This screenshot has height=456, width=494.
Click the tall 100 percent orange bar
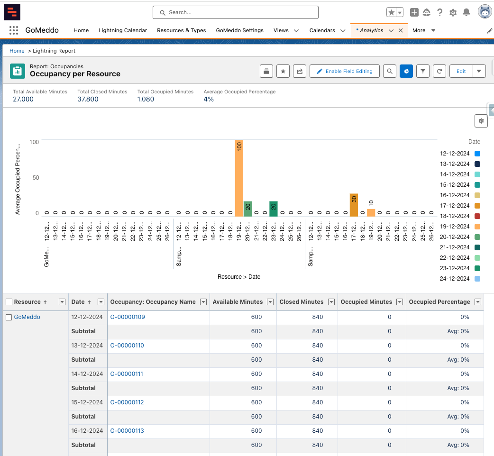pos(239,178)
